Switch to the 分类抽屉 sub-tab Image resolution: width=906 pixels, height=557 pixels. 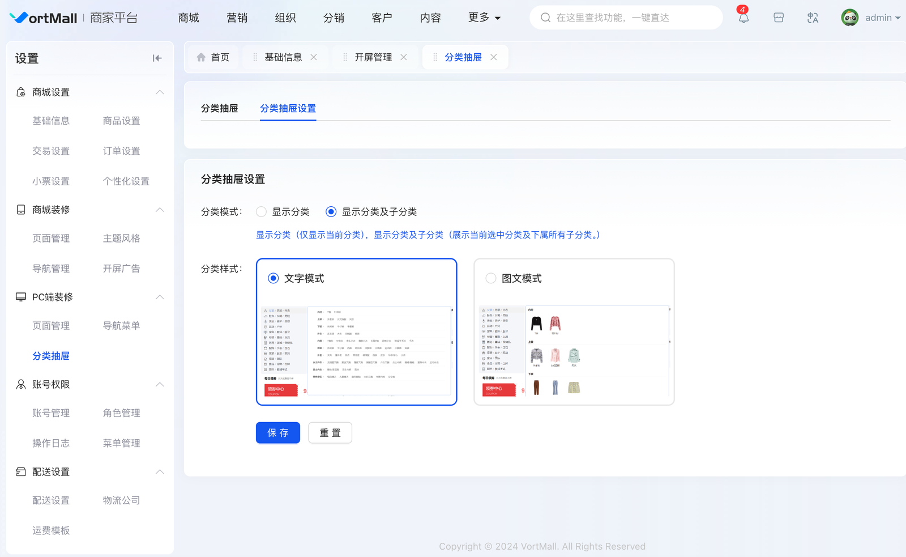click(219, 108)
